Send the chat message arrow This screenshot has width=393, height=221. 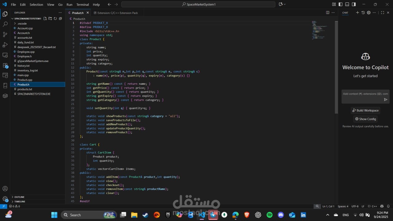click(x=386, y=99)
